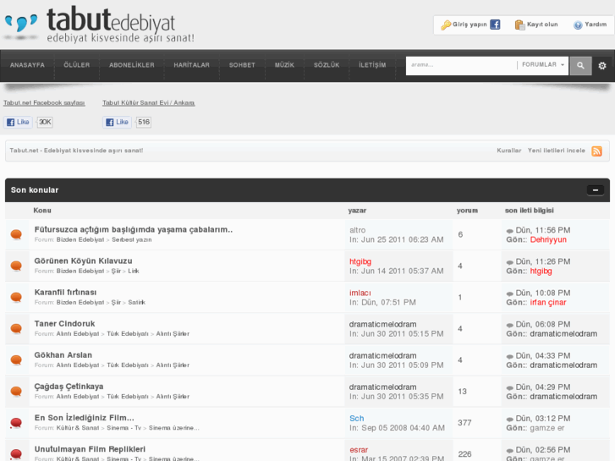Open topic Fütursuzca açtığım başlığımda yaşama çabalarım
This screenshot has width=615, height=461.
(x=134, y=230)
